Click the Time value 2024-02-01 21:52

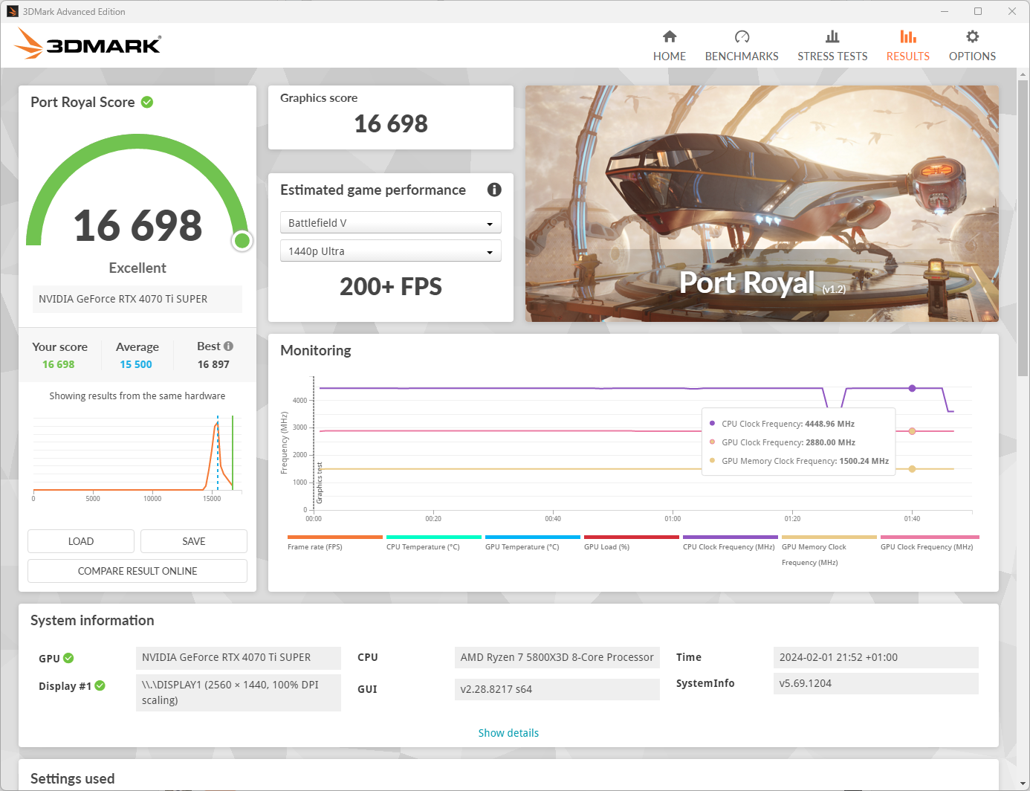876,657
